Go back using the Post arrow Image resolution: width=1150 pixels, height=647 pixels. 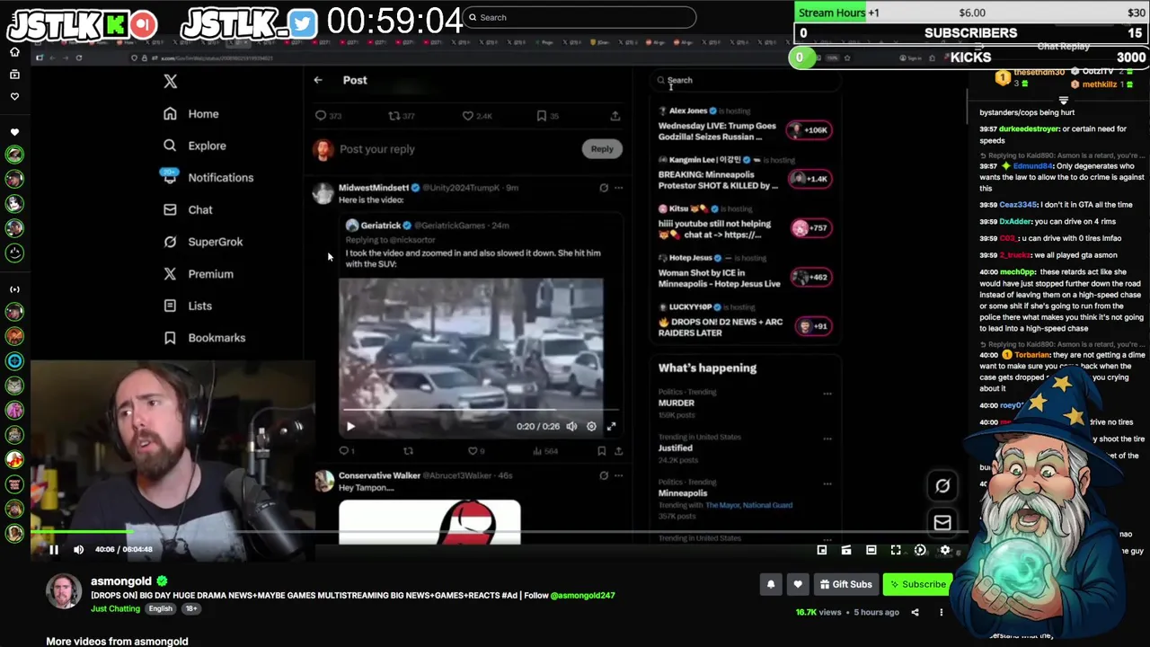coord(318,80)
